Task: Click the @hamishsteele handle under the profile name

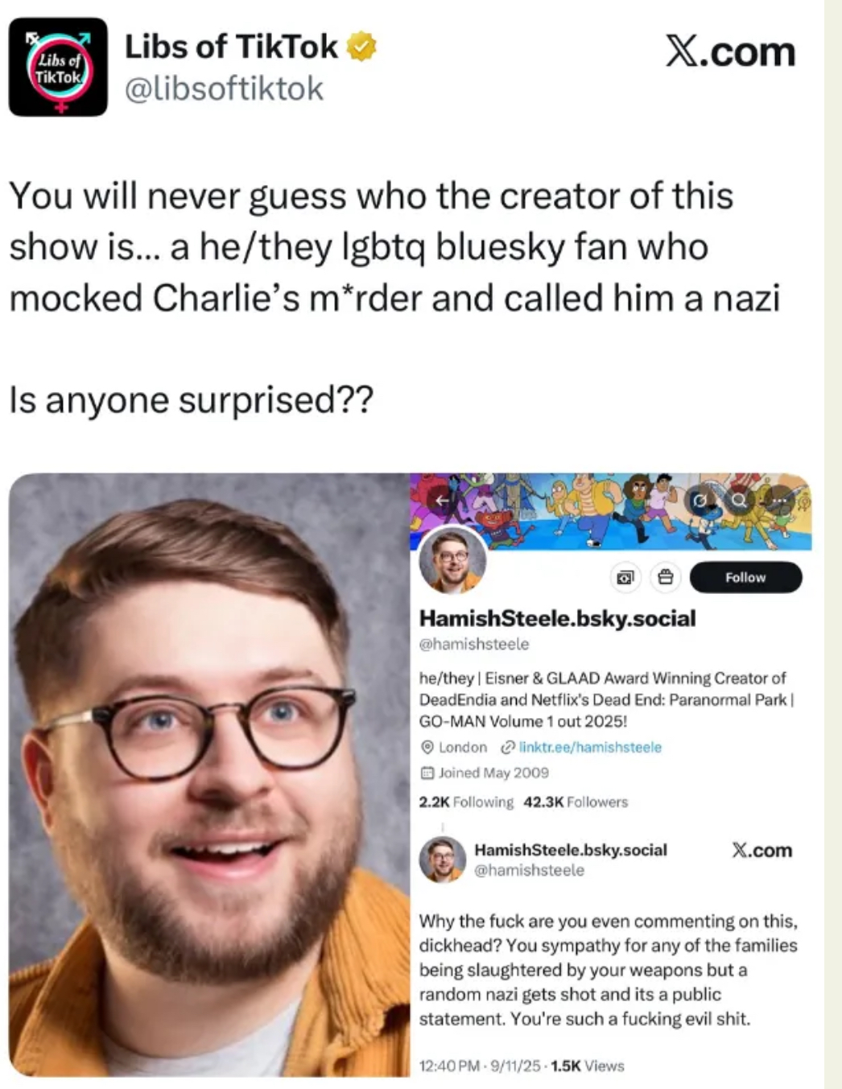Action: (474, 644)
